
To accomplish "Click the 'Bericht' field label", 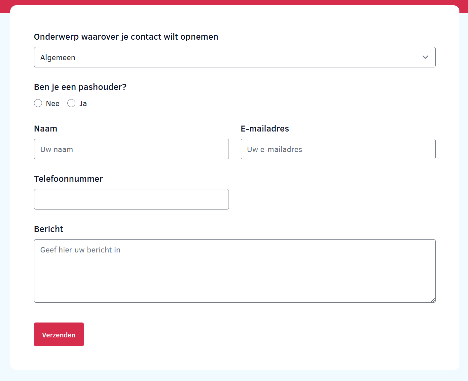I will (x=49, y=229).
